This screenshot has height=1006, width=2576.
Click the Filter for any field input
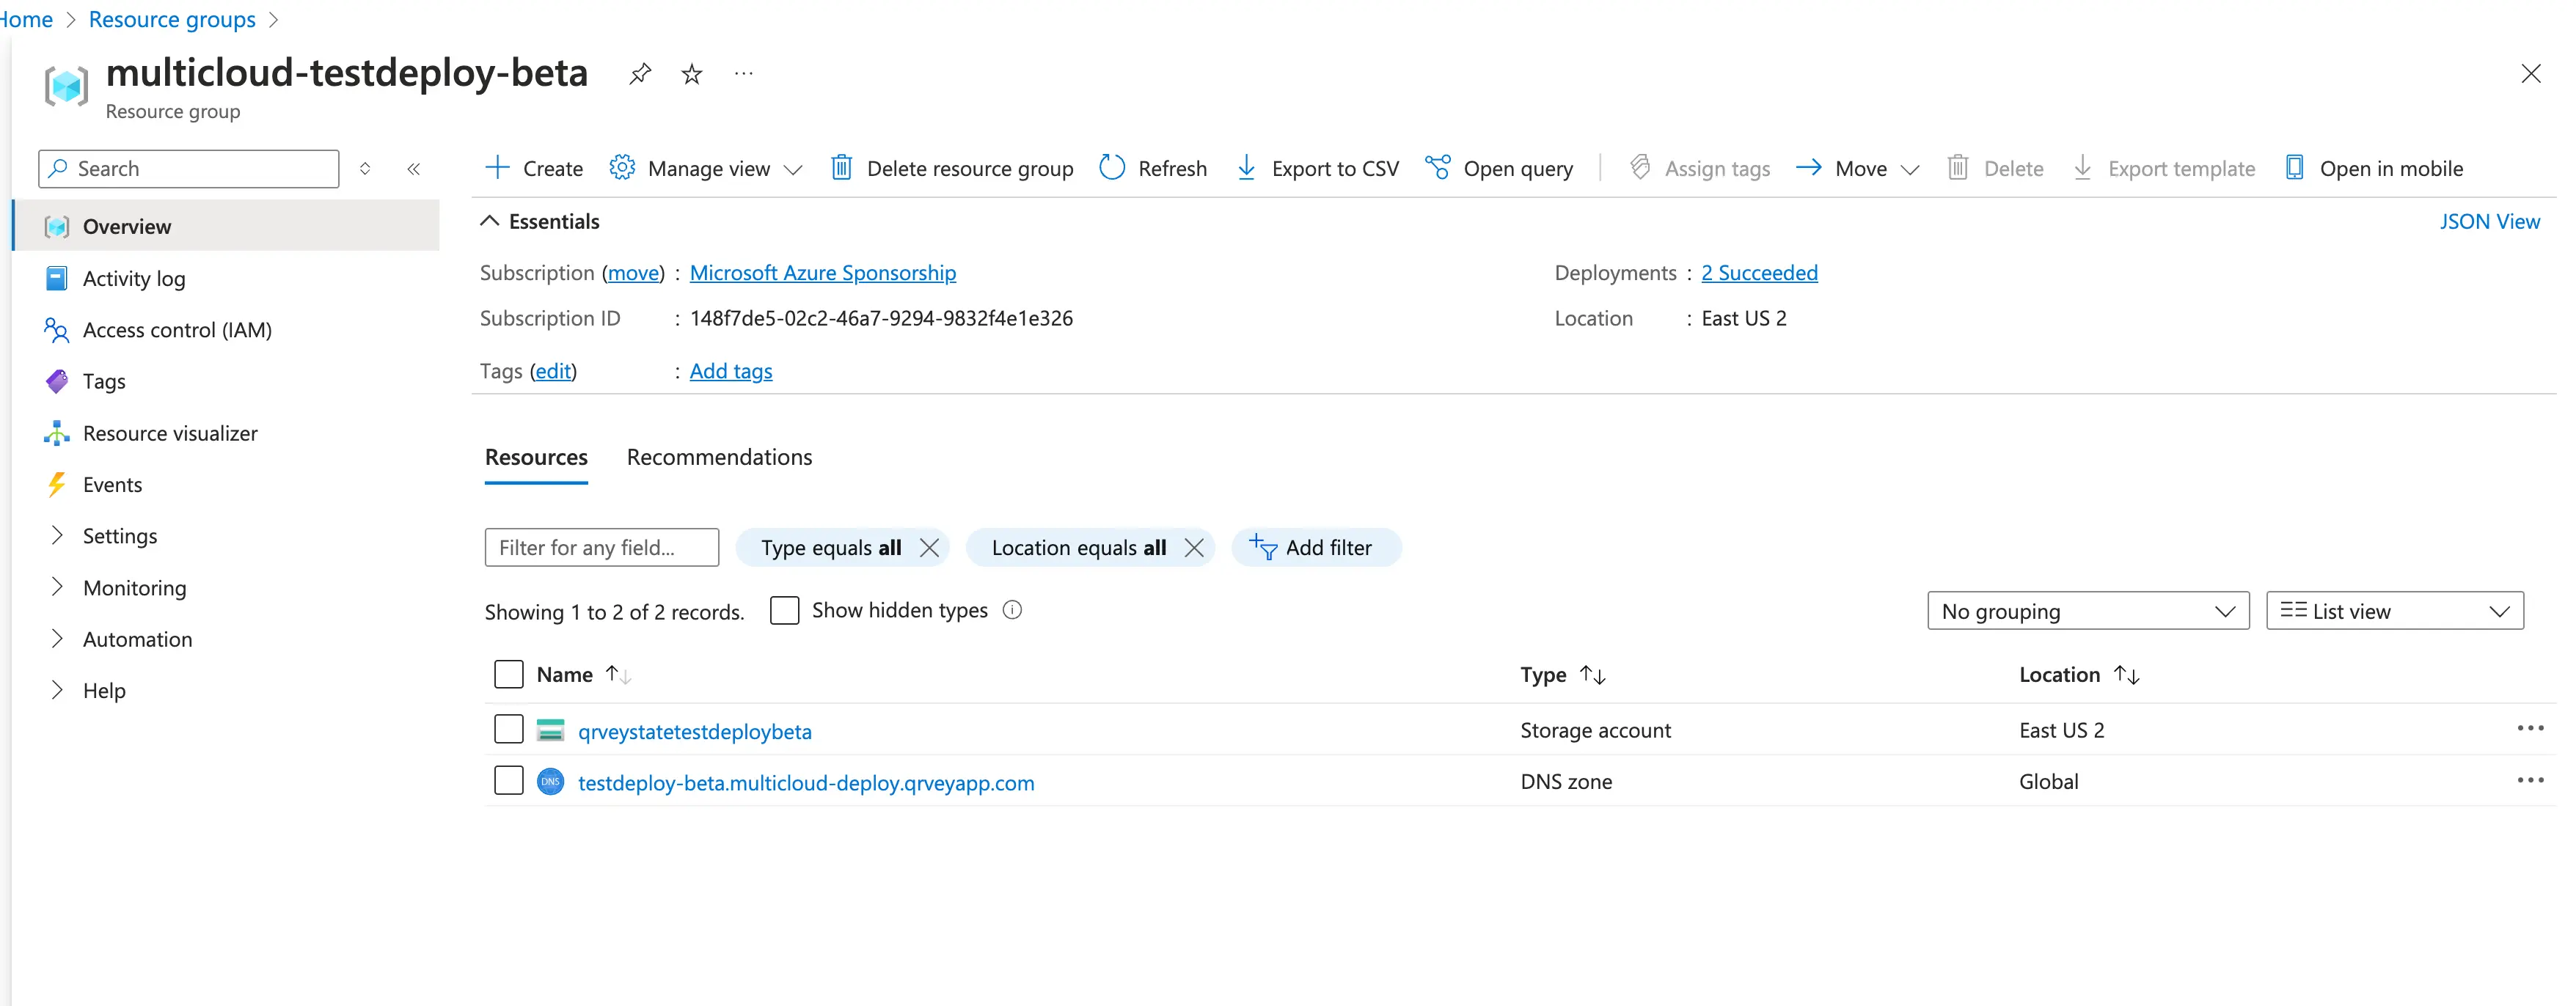point(601,548)
